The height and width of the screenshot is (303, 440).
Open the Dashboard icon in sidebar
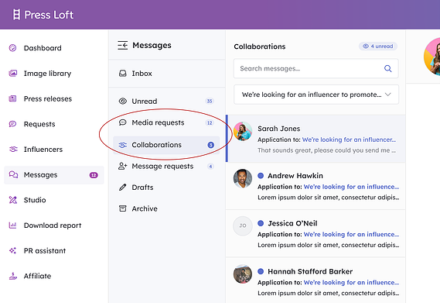[12, 48]
